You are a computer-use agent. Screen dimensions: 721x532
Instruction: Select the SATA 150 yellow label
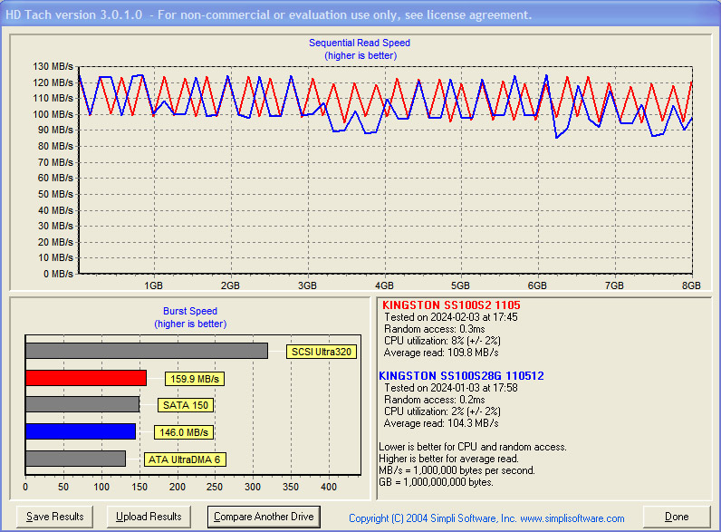[186, 405]
